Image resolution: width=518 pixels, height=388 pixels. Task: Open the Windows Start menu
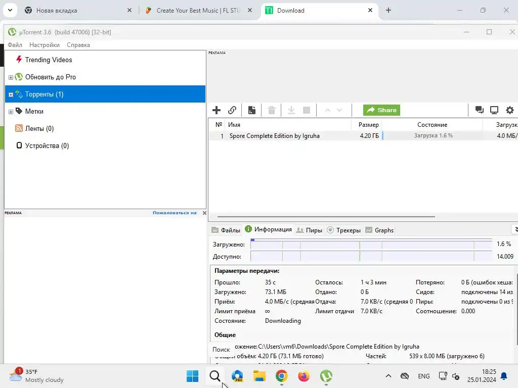pos(193,376)
